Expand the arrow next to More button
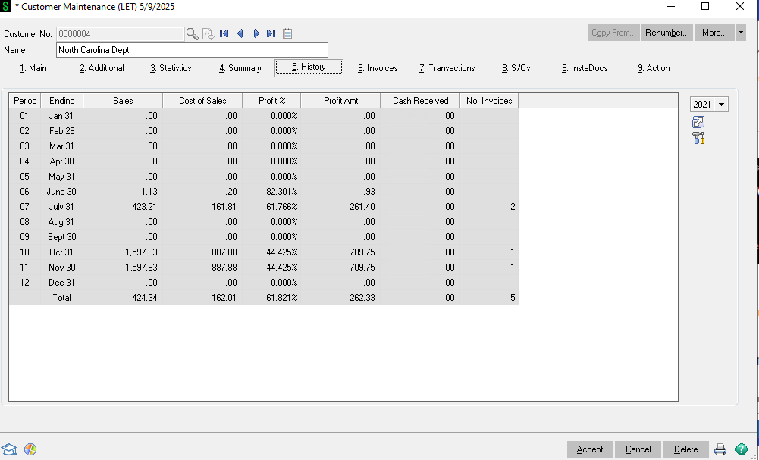Screen dimensions: 759x460 (741, 33)
